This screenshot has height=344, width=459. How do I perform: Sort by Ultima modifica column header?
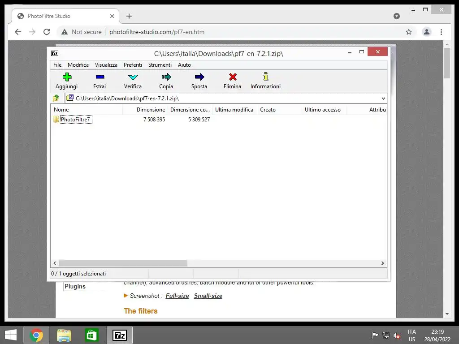[x=234, y=110]
